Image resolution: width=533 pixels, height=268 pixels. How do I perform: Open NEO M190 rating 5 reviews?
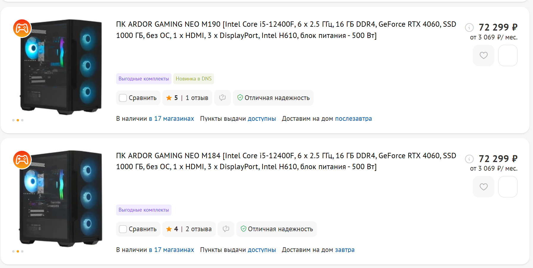[x=187, y=98]
